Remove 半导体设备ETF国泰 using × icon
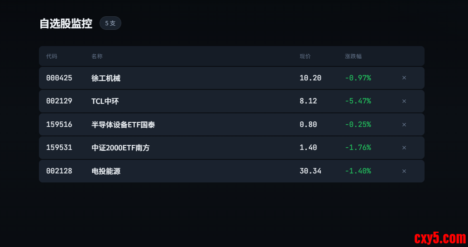The height and width of the screenshot is (247, 468). 404,125
